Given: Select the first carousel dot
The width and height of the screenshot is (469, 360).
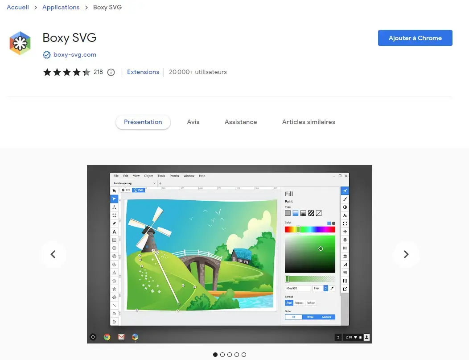Looking at the screenshot, I should 215,355.
